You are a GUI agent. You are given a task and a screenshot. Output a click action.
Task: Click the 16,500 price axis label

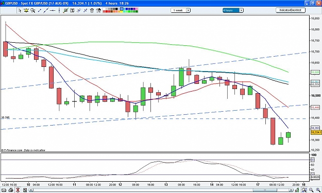coord(316,96)
